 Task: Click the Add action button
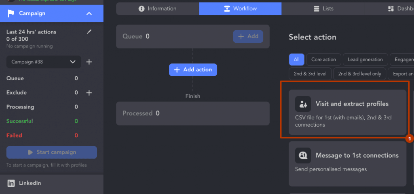point(193,70)
